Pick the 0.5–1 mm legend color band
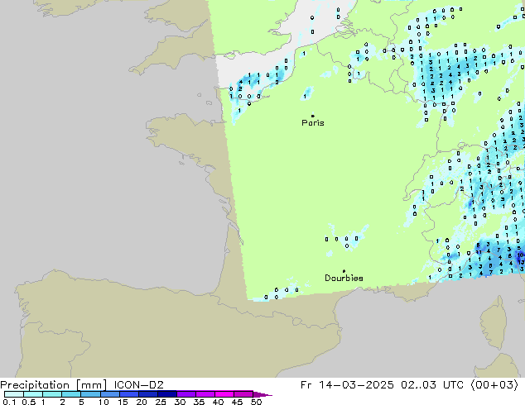 [33, 394]
